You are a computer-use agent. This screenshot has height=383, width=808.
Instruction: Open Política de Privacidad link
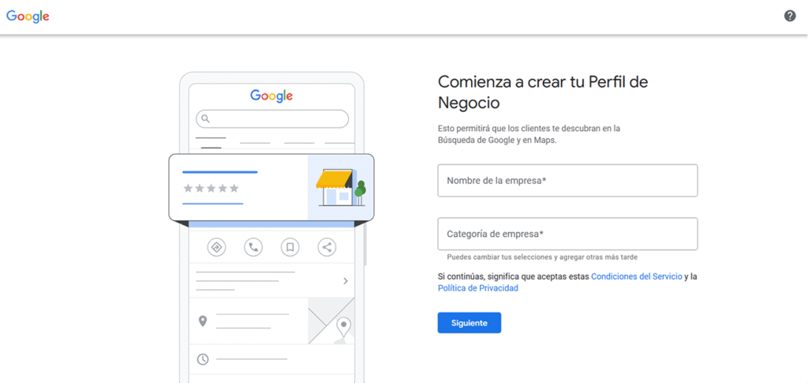[477, 288]
